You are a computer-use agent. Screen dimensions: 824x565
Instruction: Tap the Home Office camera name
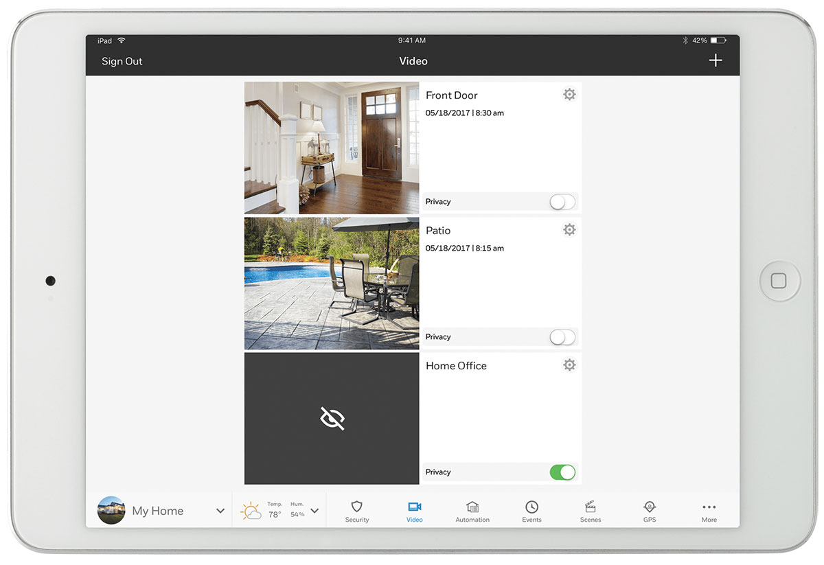tap(456, 366)
